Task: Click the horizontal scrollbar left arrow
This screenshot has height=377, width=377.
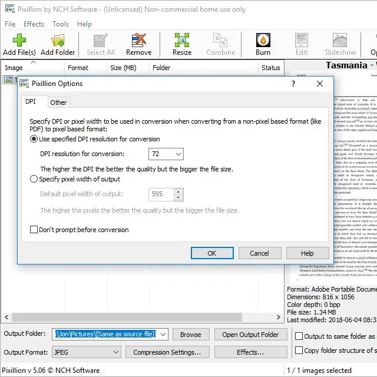Action: click(x=6, y=317)
